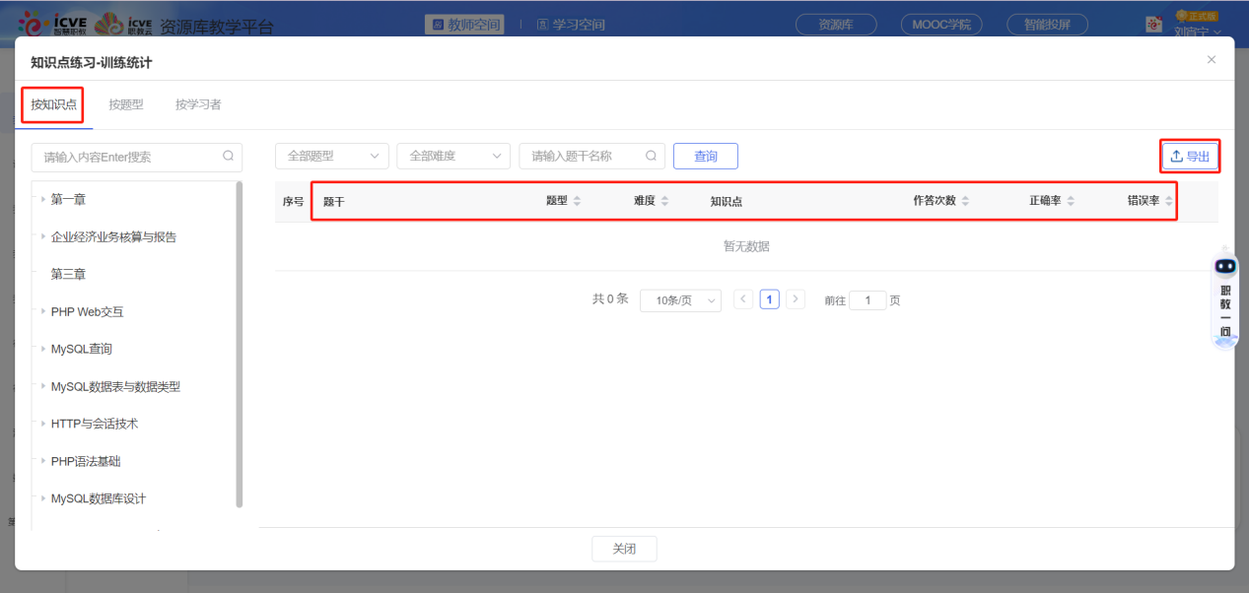Screen dimensions: 1249x593
Task: Click the 查询 query button
Action: coord(705,155)
